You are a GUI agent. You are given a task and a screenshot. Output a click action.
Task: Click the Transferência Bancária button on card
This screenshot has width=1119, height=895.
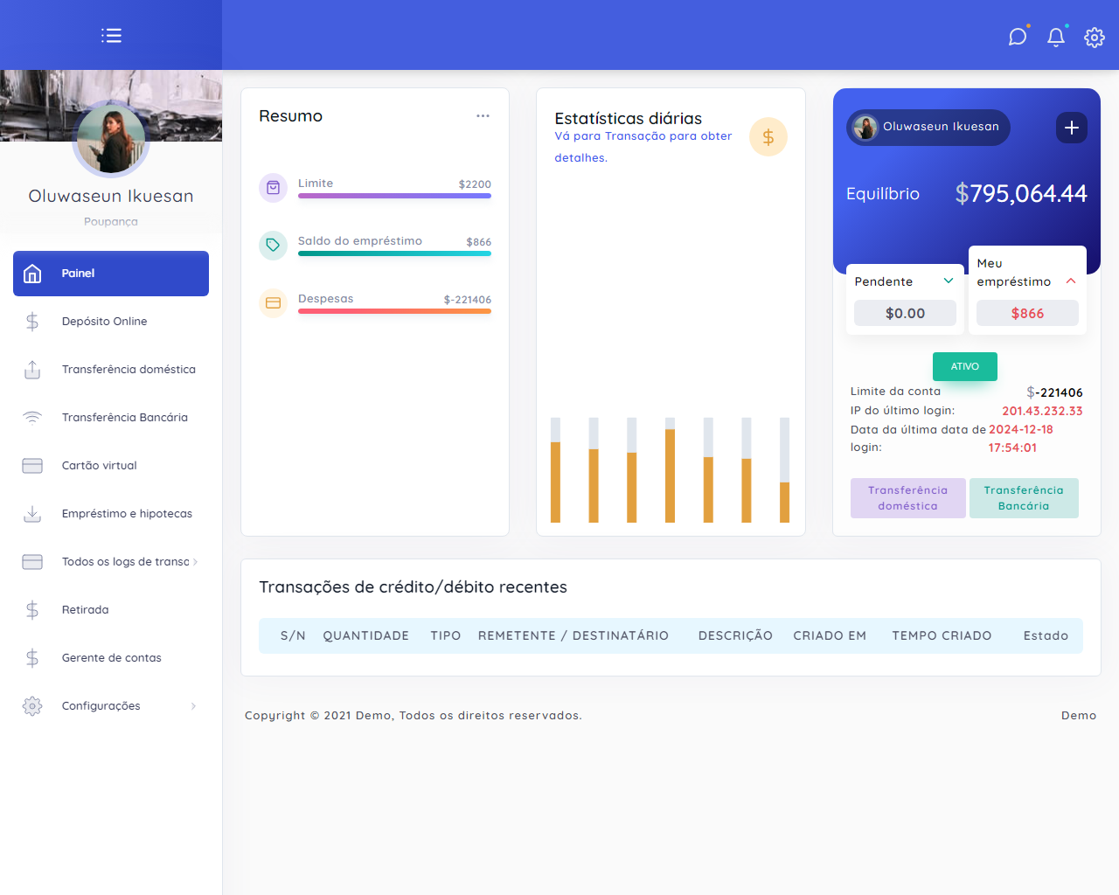click(x=1024, y=498)
